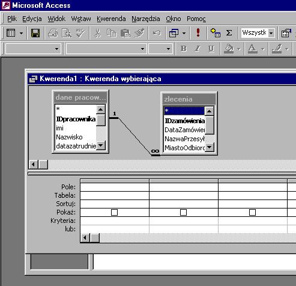This screenshot has width=296, height=286.
Task: Select the IDzamówienia field
Action: point(184,121)
